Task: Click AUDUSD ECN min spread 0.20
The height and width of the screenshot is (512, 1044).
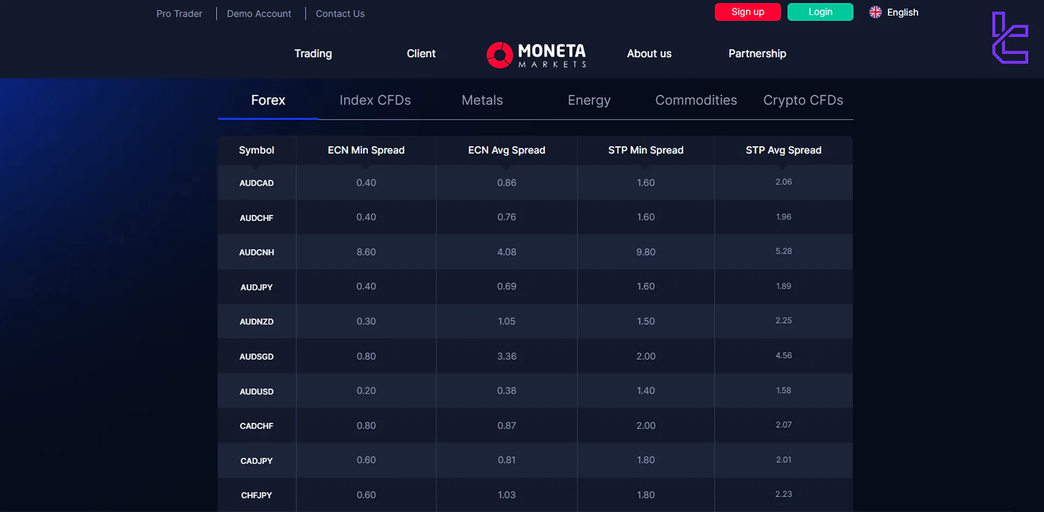Action: tap(366, 391)
